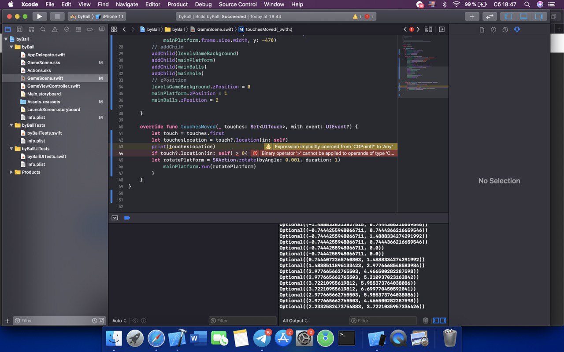The image size is (564, 352).
Task: Click touchesMoved in jump bar
Action: [x=266, y=29]
